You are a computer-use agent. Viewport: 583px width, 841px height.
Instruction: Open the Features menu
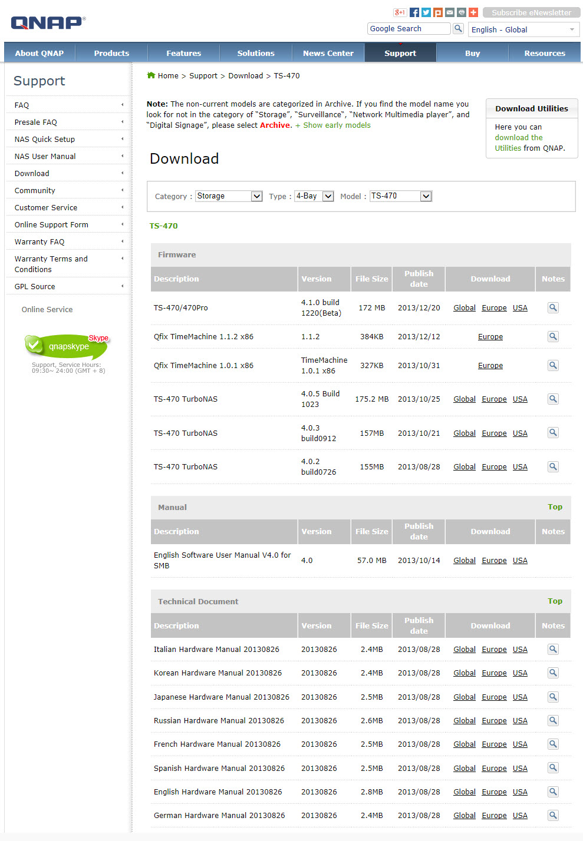coord(184,53)
